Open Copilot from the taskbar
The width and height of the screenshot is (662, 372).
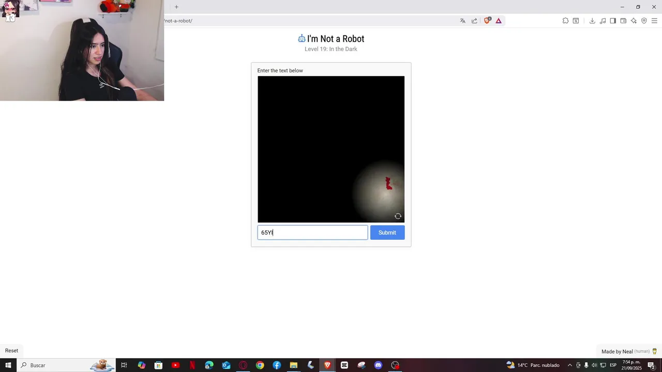pos(141,365)
